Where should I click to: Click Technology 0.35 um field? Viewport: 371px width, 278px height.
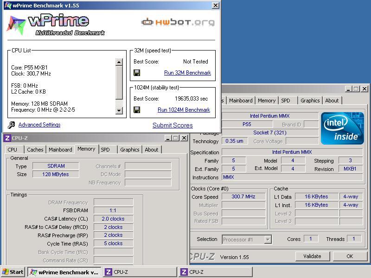click(235, 141)
